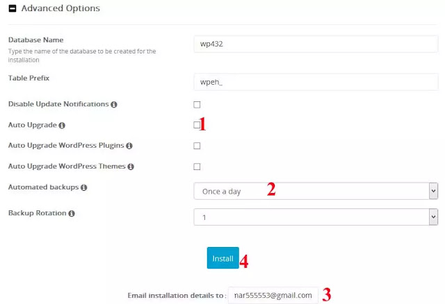Screen dimensions: 445x304
Task: Click info icon next to Auto Upgrade
Action: click(x=62, y=125)
